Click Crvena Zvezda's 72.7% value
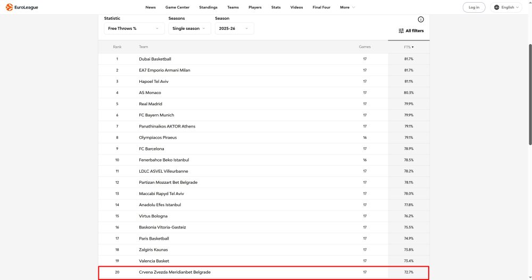 [x=409, y=272]
